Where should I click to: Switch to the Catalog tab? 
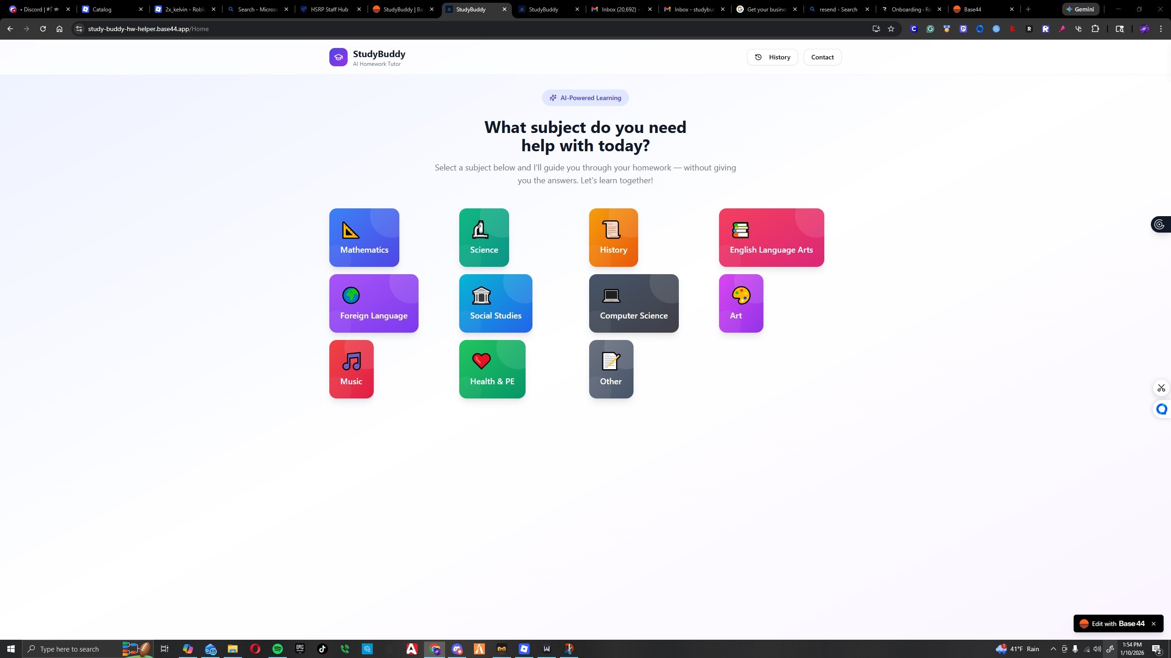[113, 9]
